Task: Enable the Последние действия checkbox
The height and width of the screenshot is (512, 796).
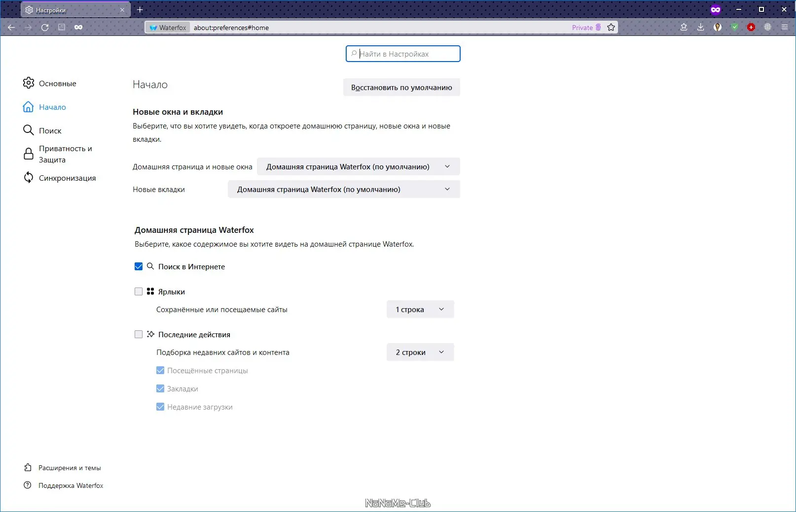Action: coord(139,334)
